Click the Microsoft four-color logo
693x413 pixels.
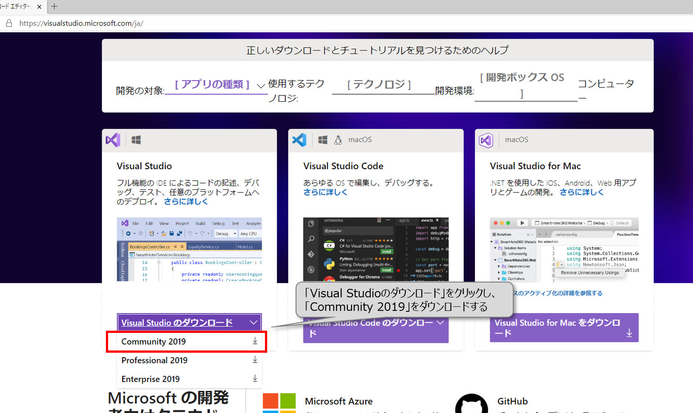pyautogui.click(x=279, y=403)
